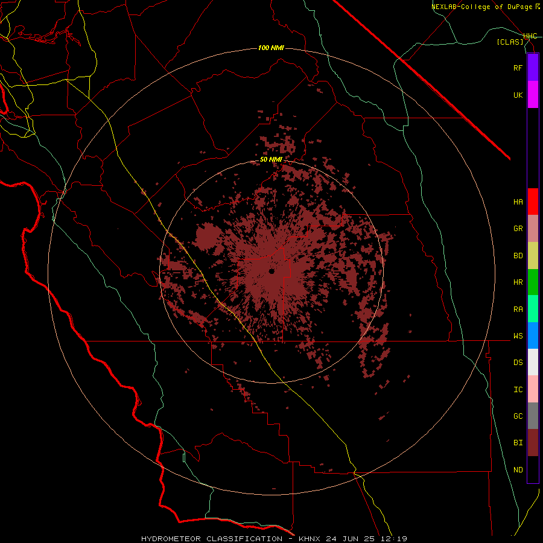Image resolution: width=543 pixels, height=543 pixels.
Task: Click the [CLAS] unit label
Action: coord(510,42)
